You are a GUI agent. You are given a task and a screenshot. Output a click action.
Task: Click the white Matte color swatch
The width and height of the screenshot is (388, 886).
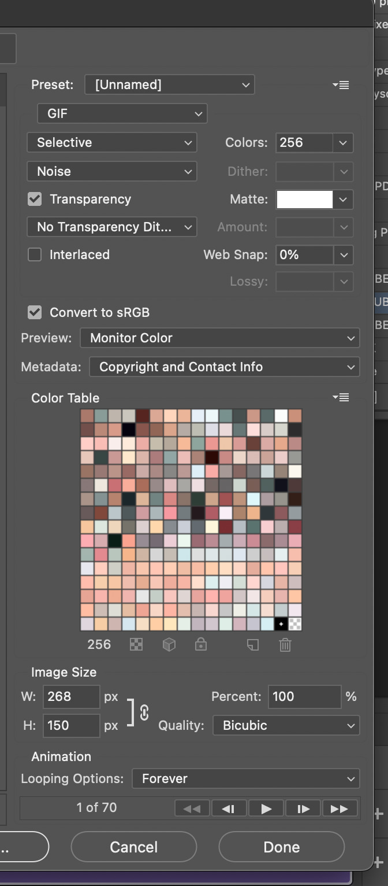pos(305,200)
